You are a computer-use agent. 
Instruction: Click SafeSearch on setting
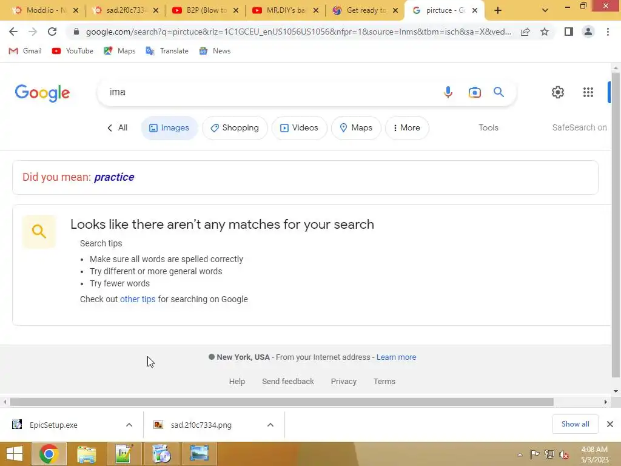pyautogui.click(x=579, y=127)
